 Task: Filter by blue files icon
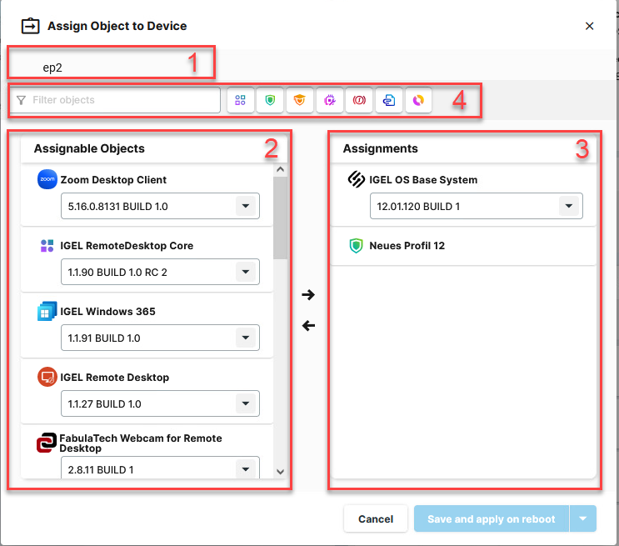[389, 100]
